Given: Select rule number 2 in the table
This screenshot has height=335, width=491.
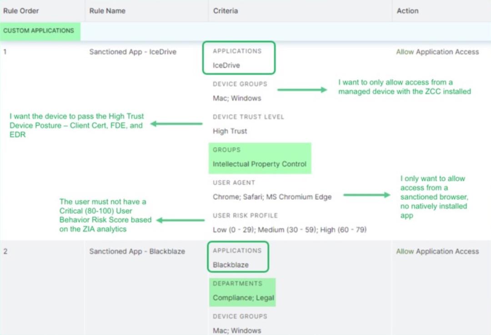Looking at the screenshot, I should 4,251.
